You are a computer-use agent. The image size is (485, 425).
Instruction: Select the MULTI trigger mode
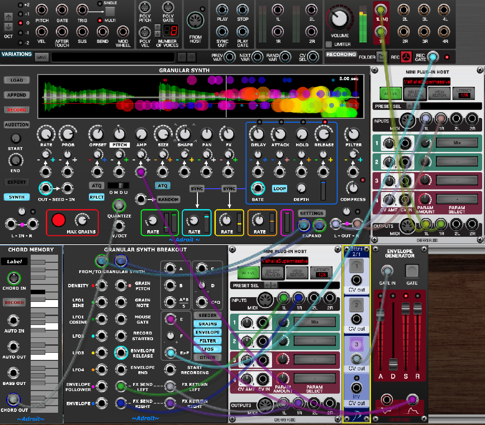pyautogui.click(x=100, y=20)
